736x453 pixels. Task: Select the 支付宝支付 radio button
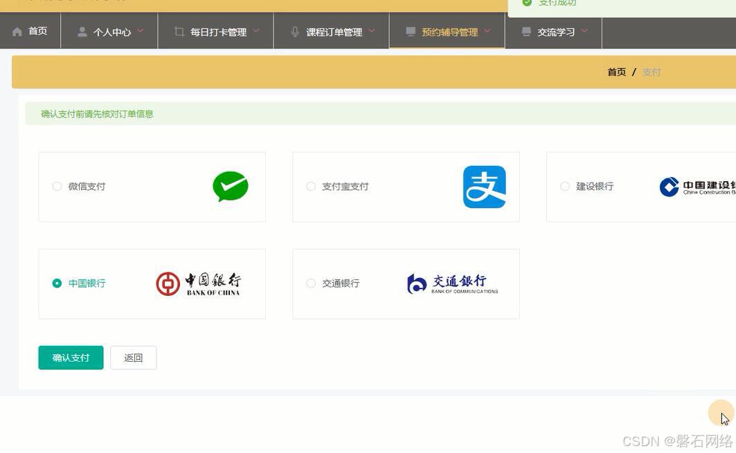point(311,186)
